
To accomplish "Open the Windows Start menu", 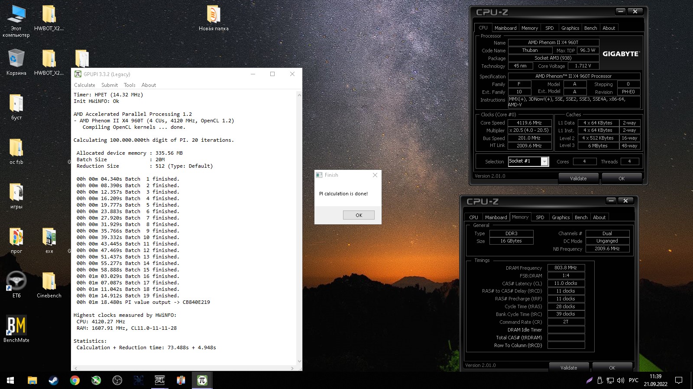I will click(10, 380).
